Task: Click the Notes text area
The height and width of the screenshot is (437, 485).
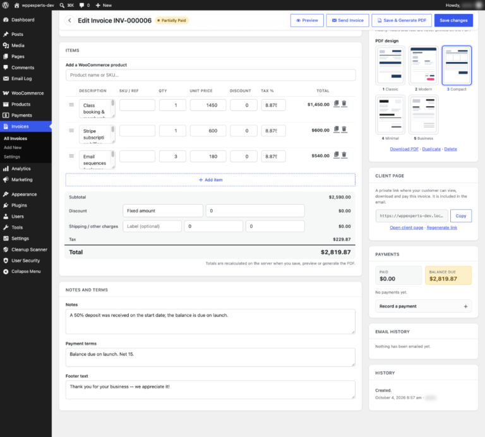Action: pyautogui.click(x=210, y=321)
